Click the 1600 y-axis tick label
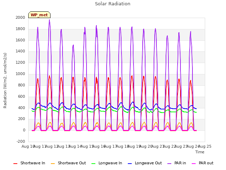 [20, 40]
